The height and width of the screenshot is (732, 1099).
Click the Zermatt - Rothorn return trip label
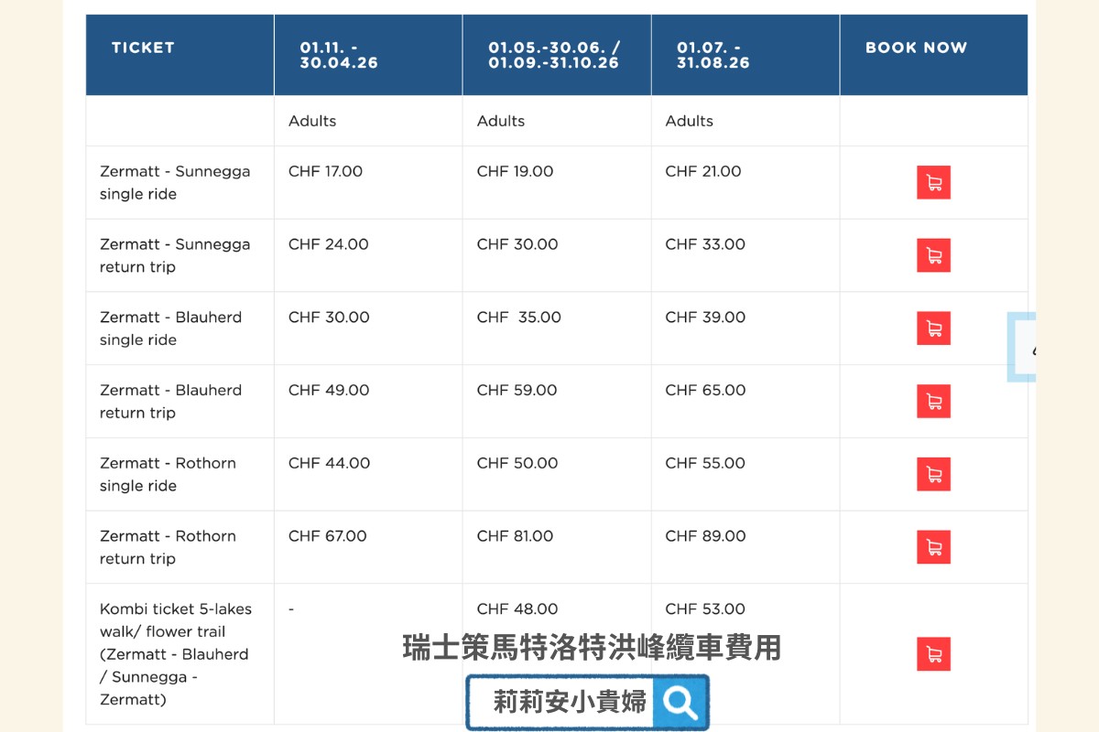[168, 547]
